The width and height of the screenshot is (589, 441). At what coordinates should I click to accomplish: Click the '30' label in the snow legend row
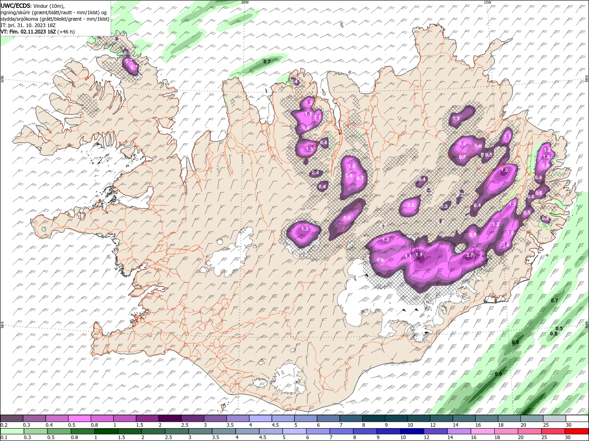tap(568, 425)
